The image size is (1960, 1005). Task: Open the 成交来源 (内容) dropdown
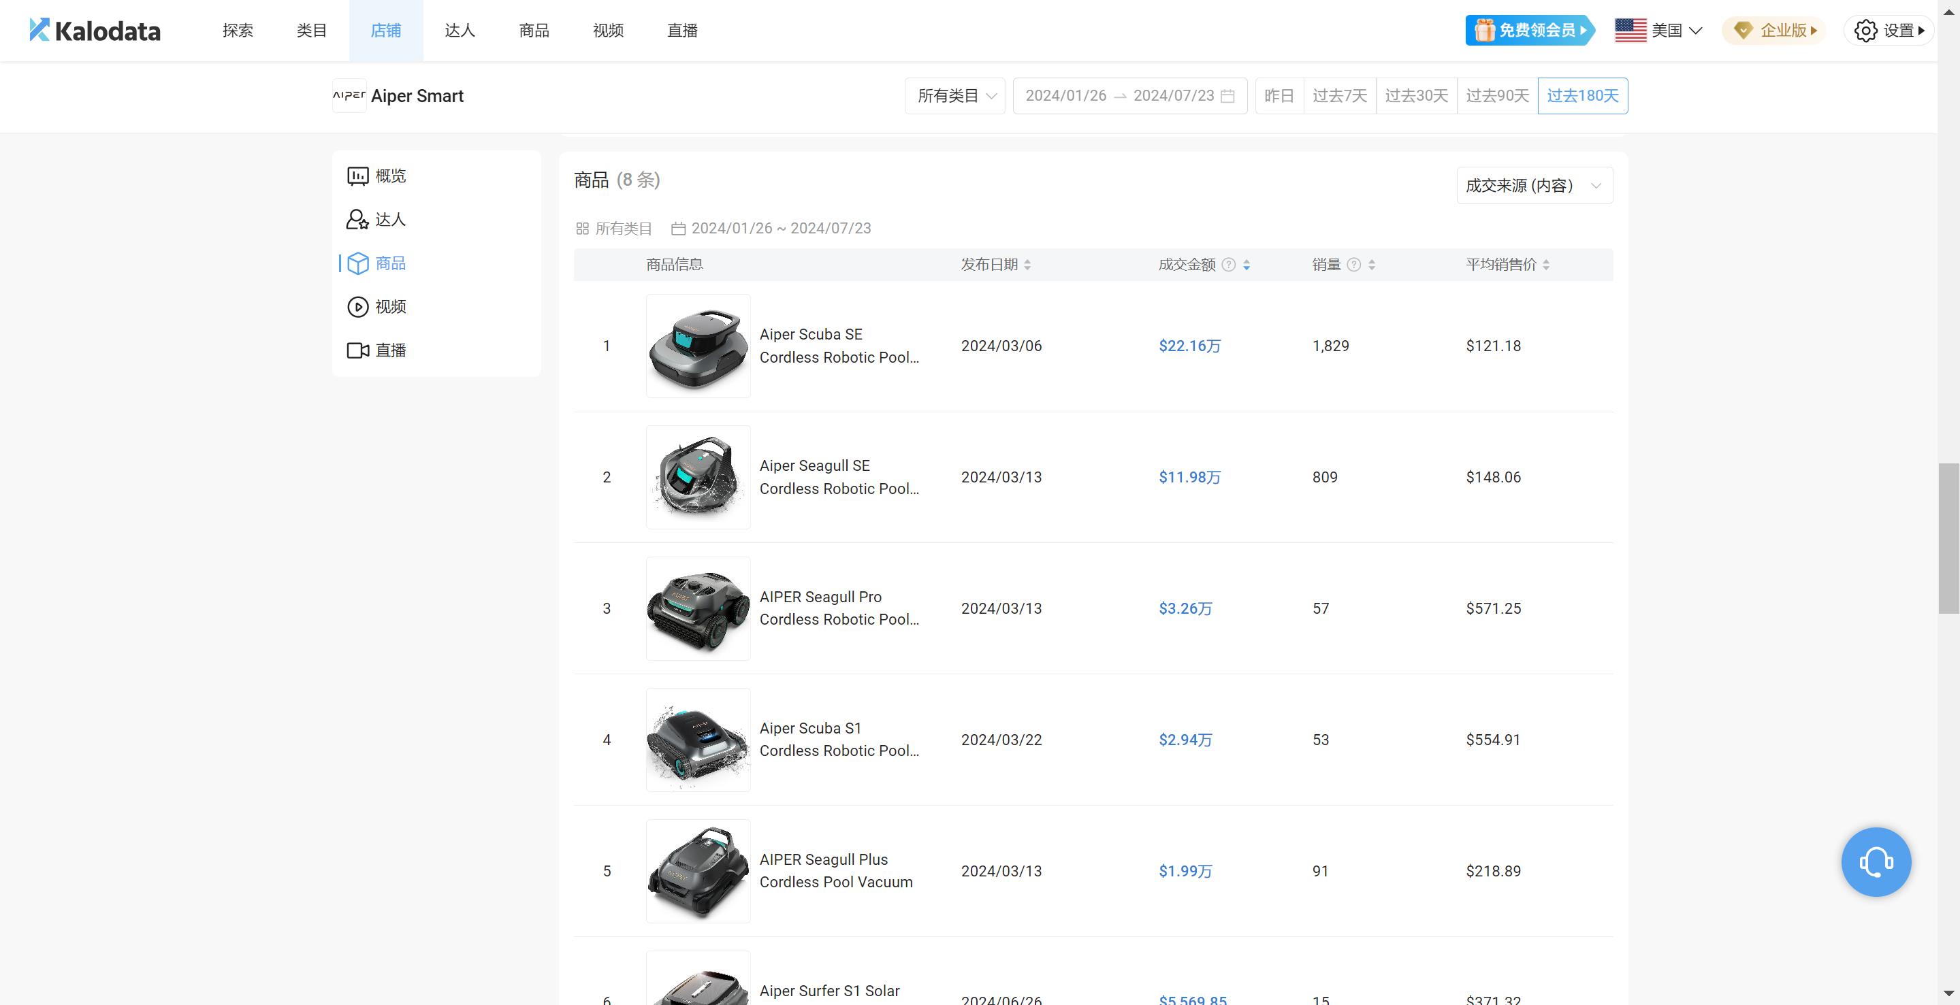[1533, 186]
